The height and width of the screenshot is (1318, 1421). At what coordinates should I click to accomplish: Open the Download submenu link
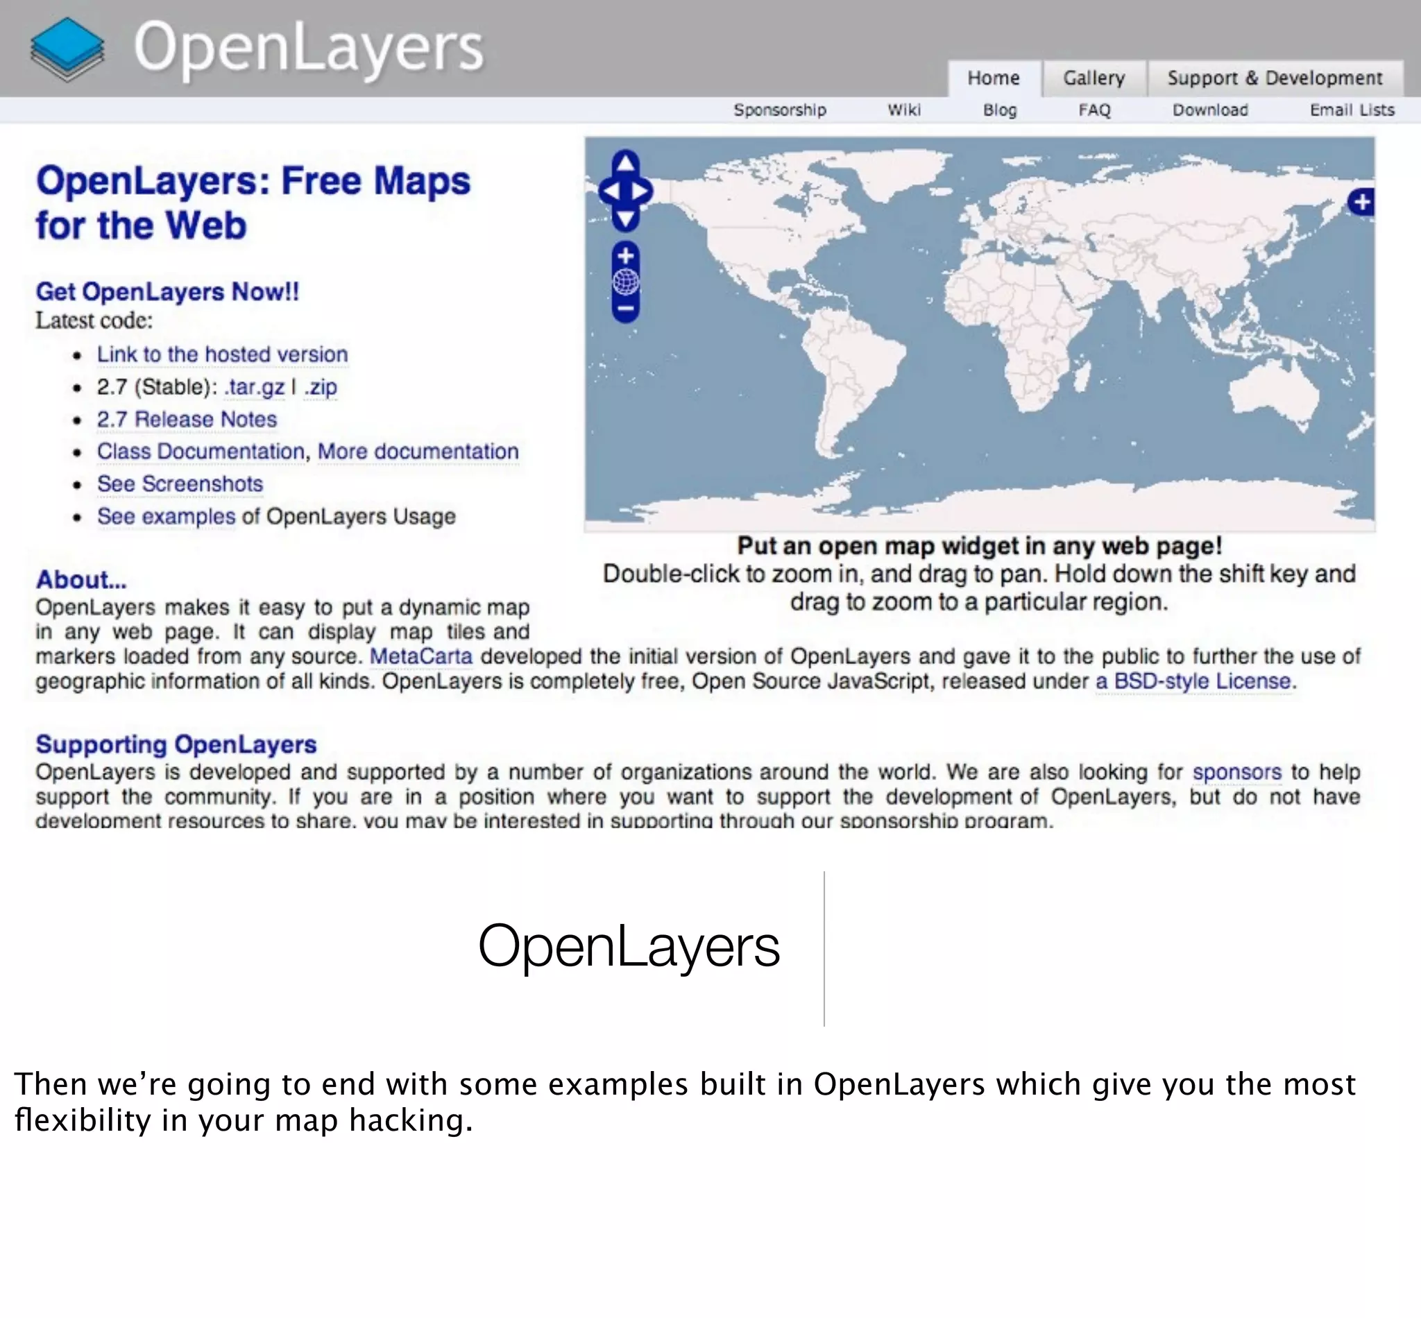point(1210,110)
